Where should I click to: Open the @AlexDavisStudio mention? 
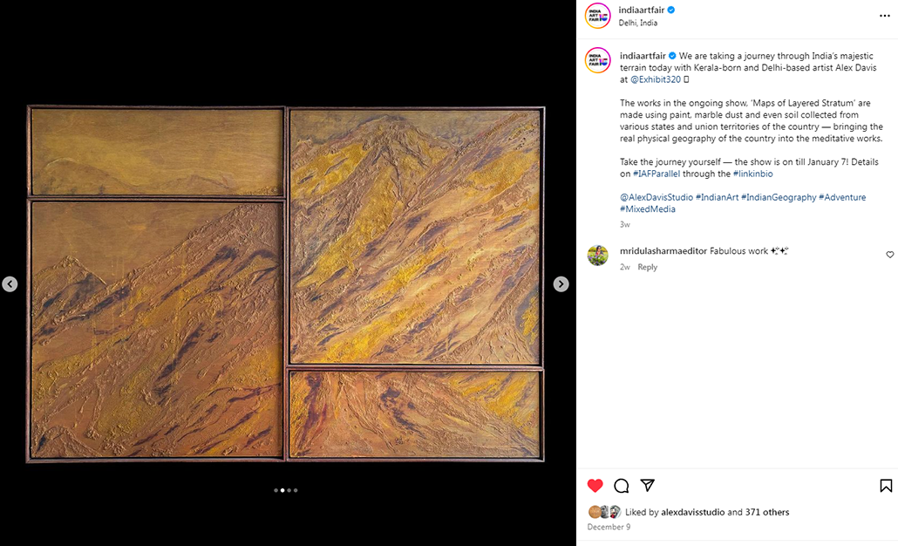pos(656,197)
